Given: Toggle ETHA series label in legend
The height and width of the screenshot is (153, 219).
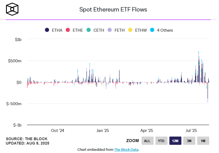Looking at the screenshot, I should click(x=57, y=30).
